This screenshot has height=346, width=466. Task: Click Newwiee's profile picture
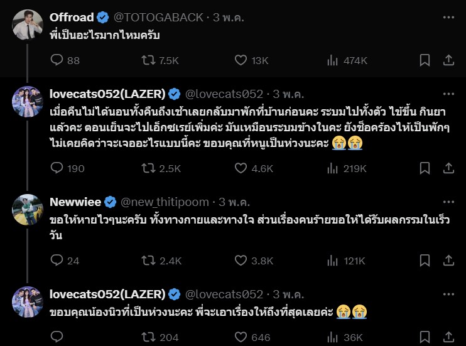(28, 210)
